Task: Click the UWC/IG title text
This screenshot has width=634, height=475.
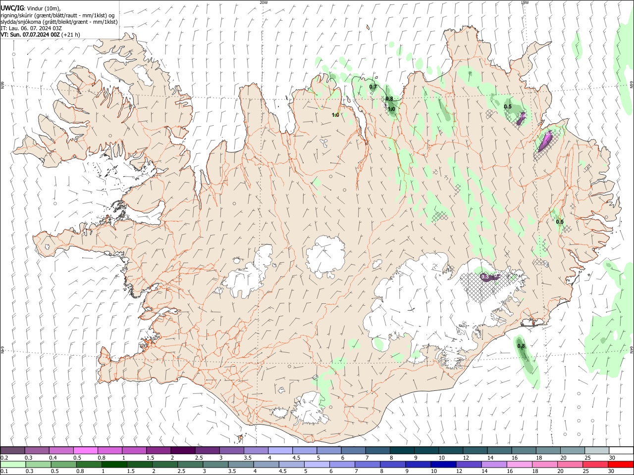Action: click(x=12, y=8)
